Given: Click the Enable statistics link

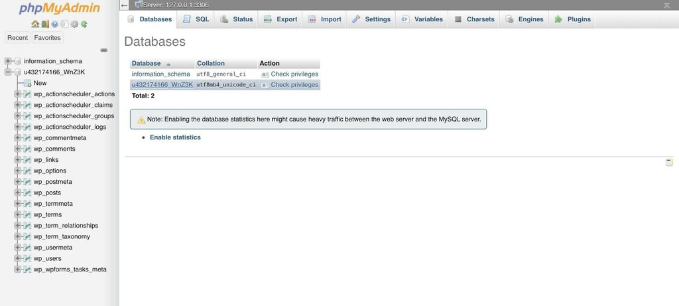Looking at the screenshot, I should [175, 137].
